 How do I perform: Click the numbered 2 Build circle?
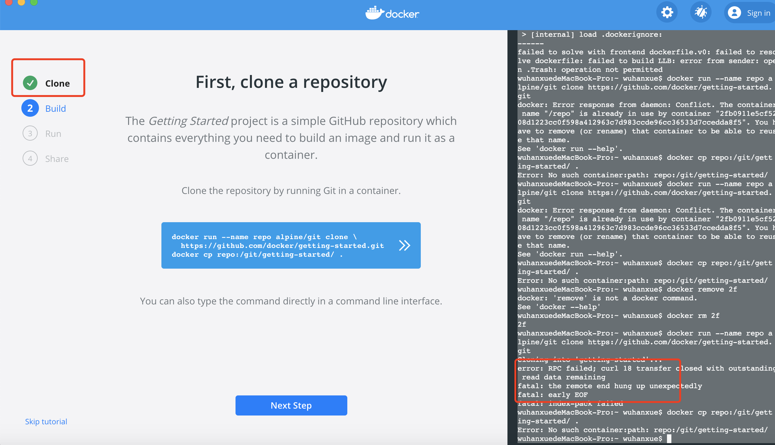pos(30,108)
